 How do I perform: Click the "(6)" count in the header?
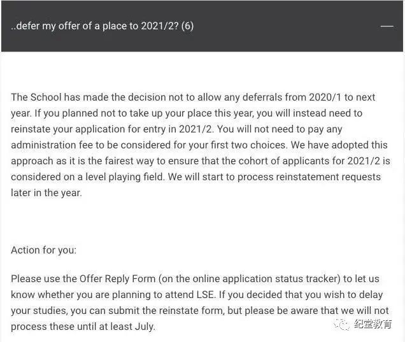point(187,26)
